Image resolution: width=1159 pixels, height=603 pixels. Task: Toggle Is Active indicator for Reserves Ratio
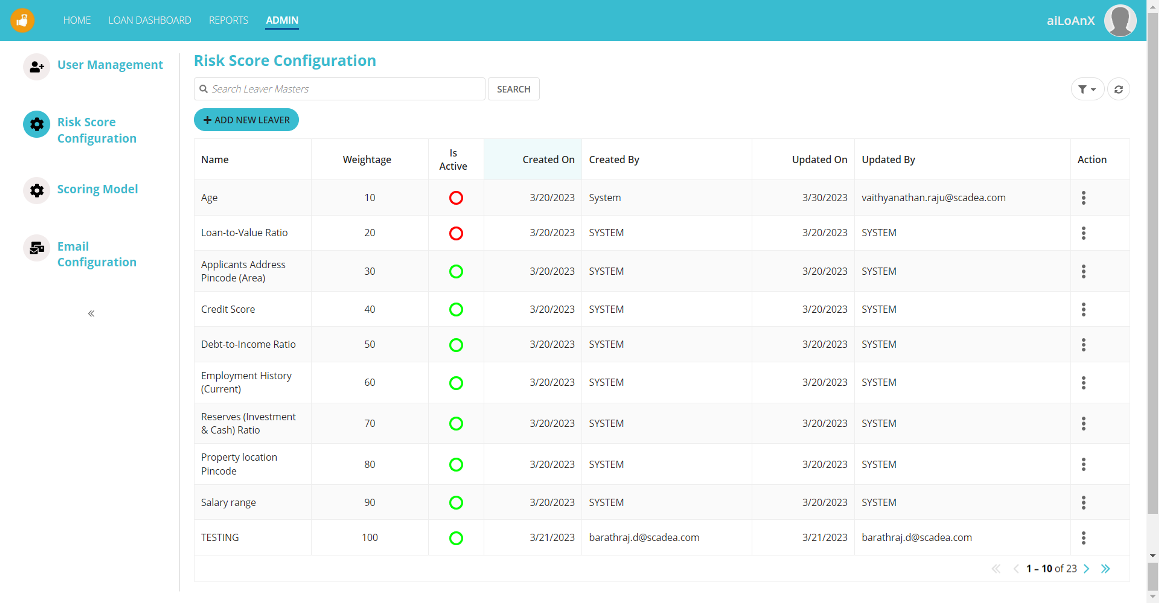(456, 423)
